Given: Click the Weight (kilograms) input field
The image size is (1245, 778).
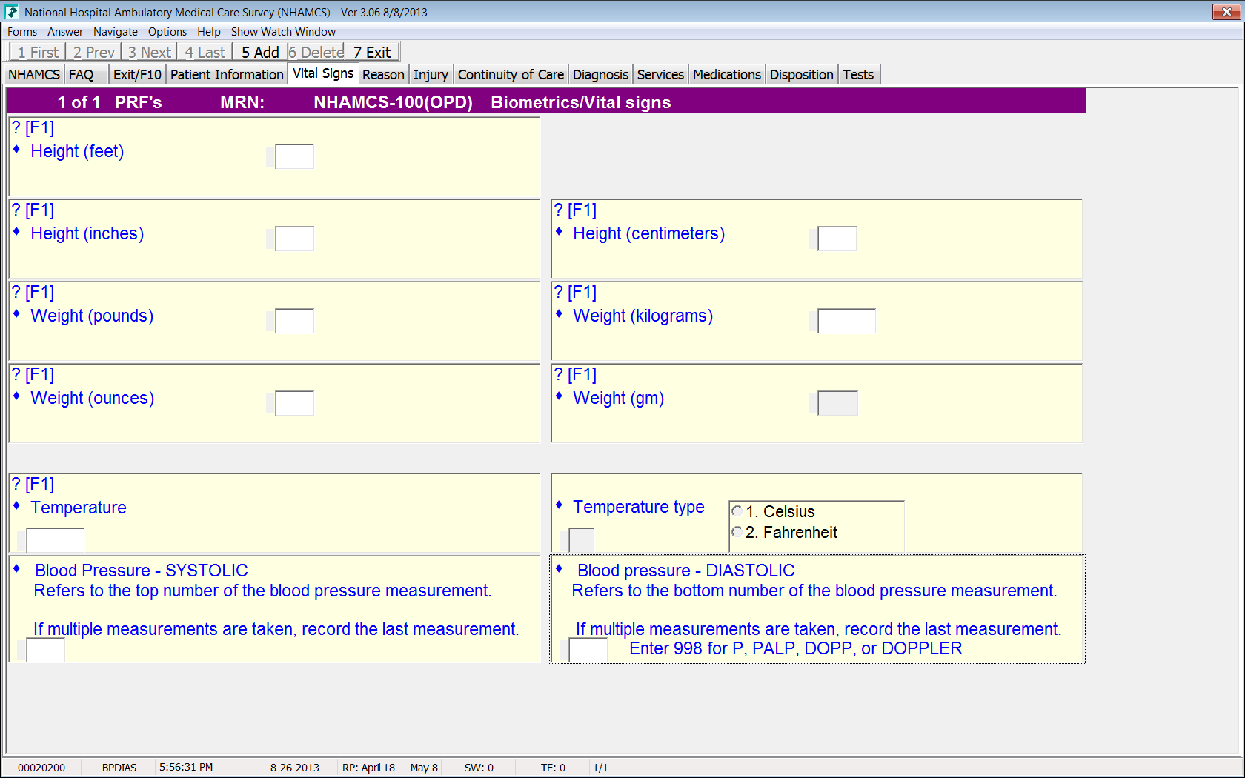Looking at the screenshot, I should [847, 321].
